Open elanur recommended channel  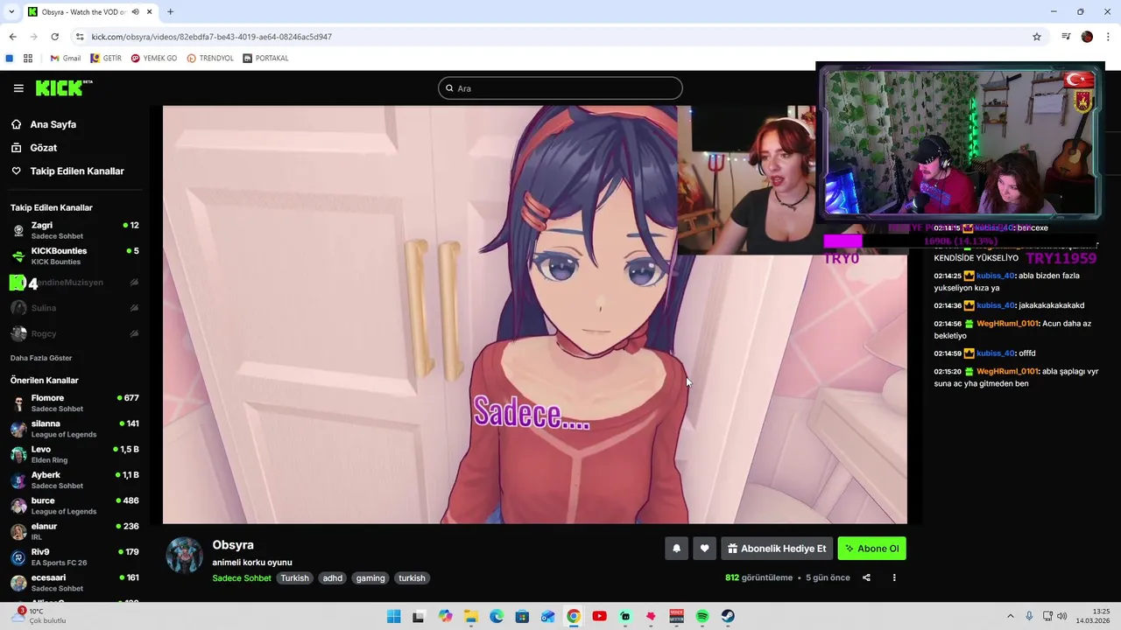click(74, 531)
